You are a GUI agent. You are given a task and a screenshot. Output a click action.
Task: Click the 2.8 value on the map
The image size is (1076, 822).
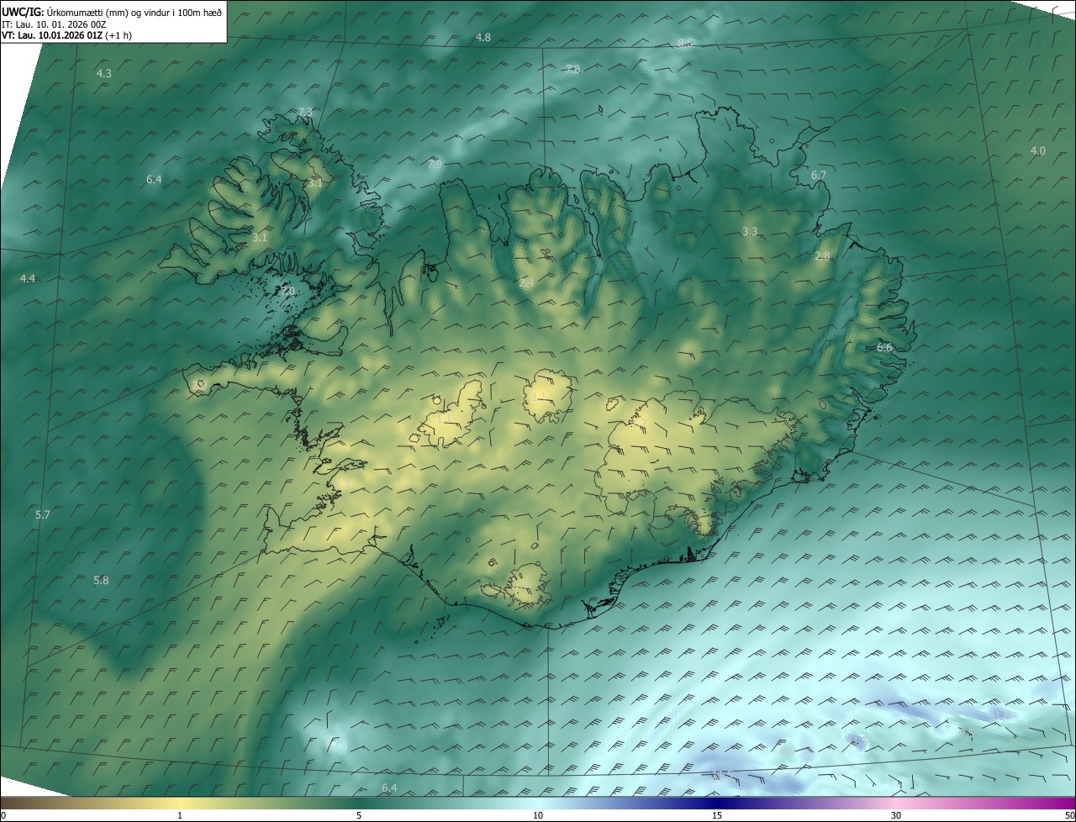822,256
